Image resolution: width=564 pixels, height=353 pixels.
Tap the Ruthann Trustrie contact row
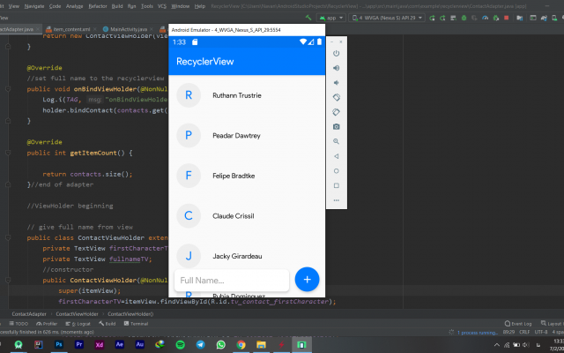click(247, 95)
